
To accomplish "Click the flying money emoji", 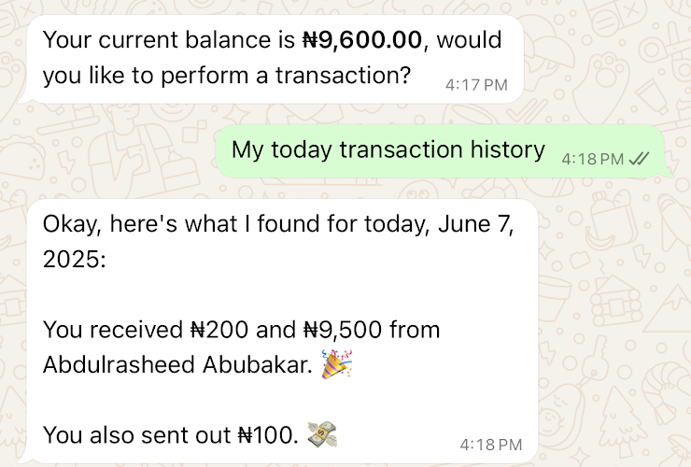I will coord(320,433).
